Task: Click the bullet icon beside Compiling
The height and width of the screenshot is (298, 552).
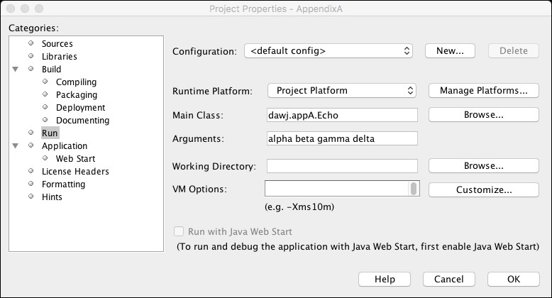Action: (45, 82)
